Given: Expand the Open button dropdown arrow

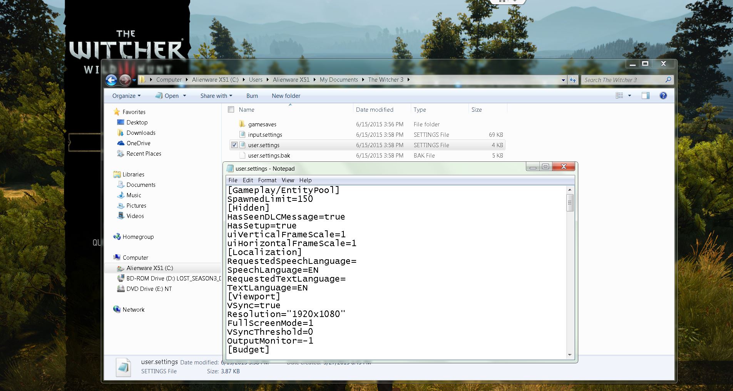Looking at the screenshot, I should 184,96.
